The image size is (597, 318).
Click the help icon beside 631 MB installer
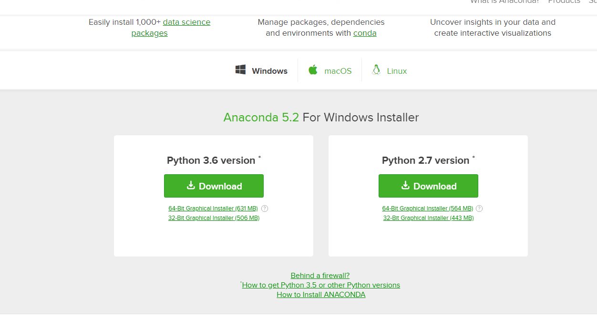[x=265, y=209]
